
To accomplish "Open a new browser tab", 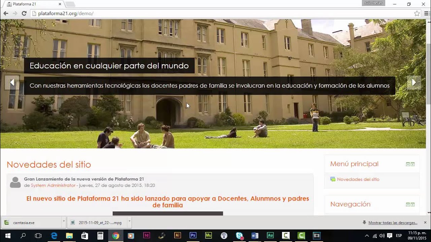I will (x=70, y=4).
